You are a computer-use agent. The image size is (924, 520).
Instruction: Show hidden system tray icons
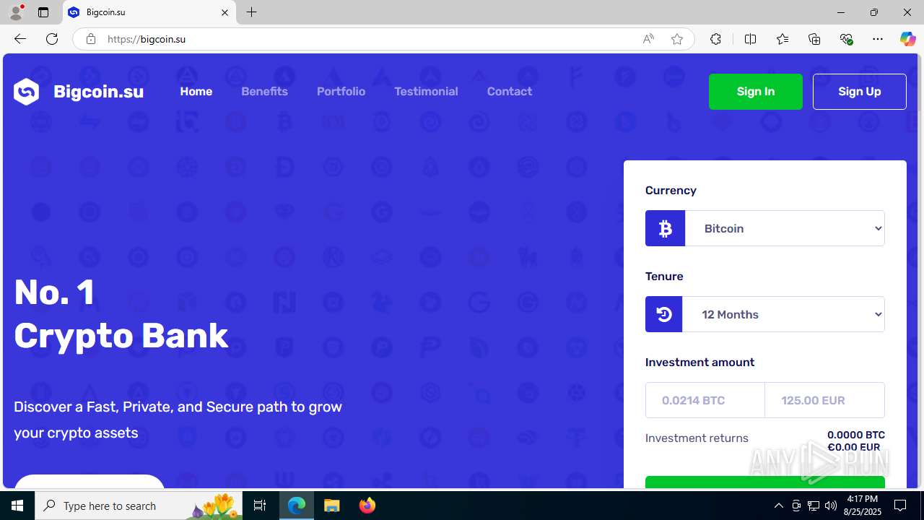[x=778, y=506]
